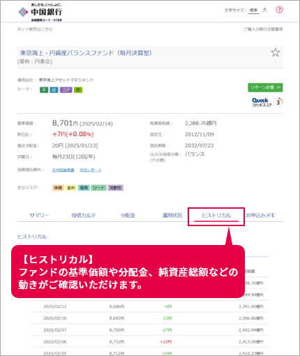Click the 20円 (2025/01/23) 分配金 value
Viewport: 300px width, 356px height.
(75, 146)
